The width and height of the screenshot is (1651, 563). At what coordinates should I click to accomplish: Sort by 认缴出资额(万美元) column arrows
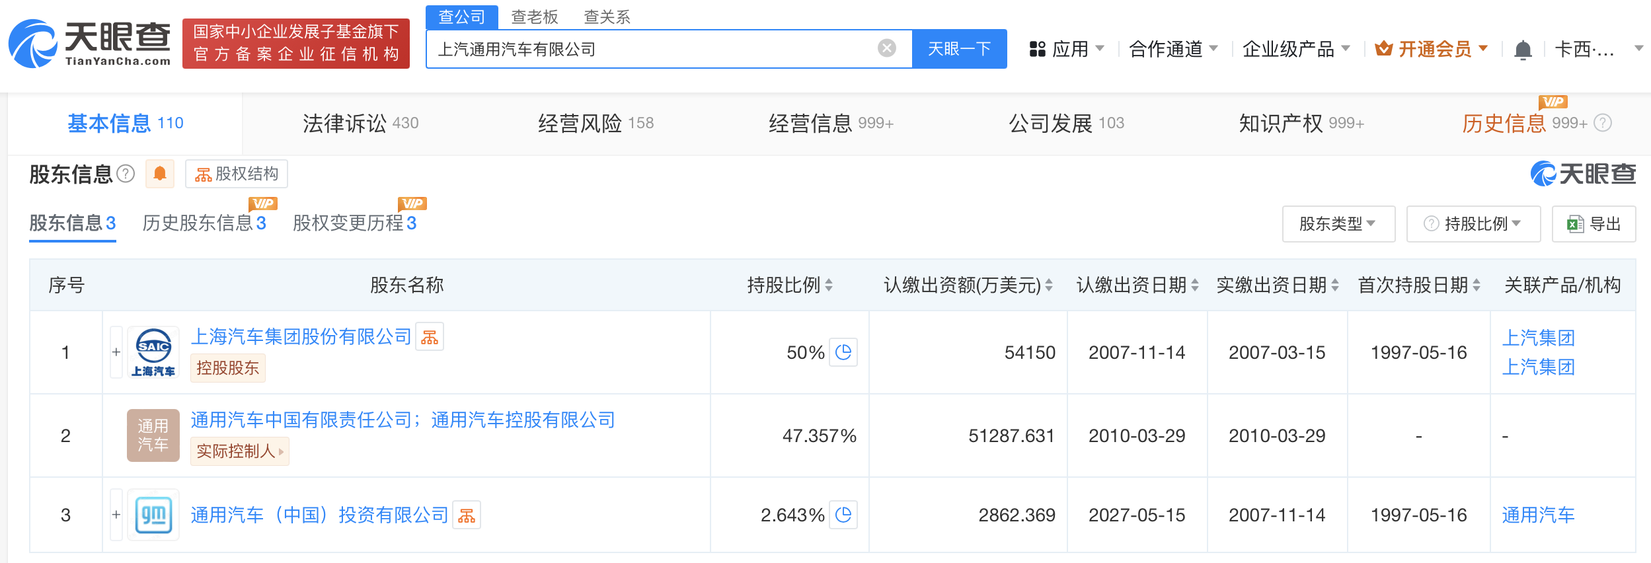1049,285
